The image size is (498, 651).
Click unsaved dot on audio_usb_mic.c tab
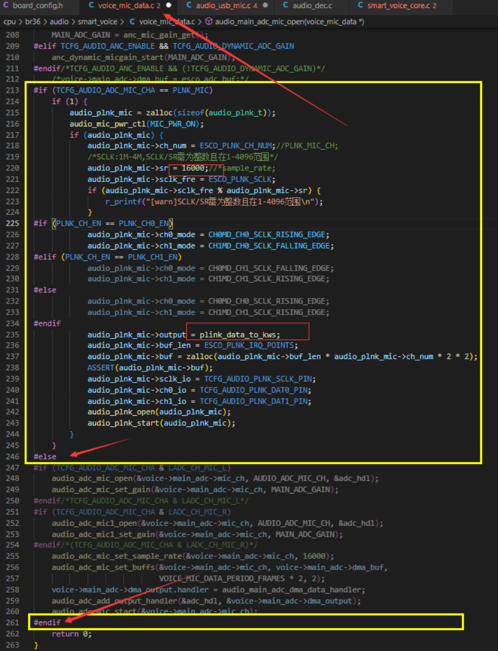(x=265, y=6)
